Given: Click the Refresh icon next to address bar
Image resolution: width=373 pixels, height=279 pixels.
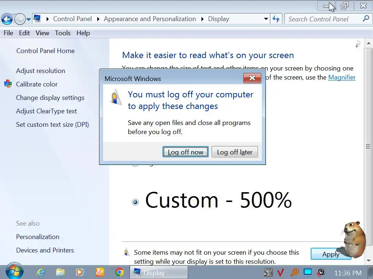Looking at the screenshot, I should click(x=276, y=19).
